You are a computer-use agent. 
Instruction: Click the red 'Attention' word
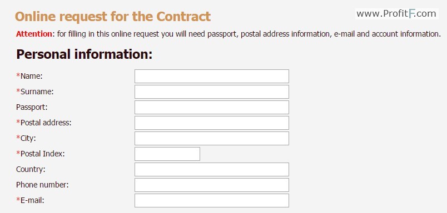(x=34, y=34)
